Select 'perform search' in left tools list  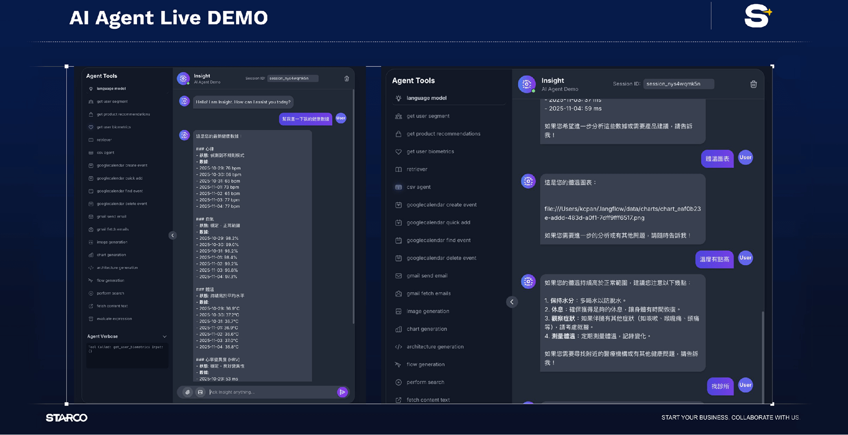(x=110, y=293)
